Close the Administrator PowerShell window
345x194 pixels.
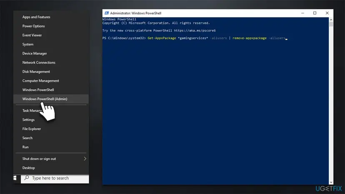pyautogui.click(x=327, y=13)
